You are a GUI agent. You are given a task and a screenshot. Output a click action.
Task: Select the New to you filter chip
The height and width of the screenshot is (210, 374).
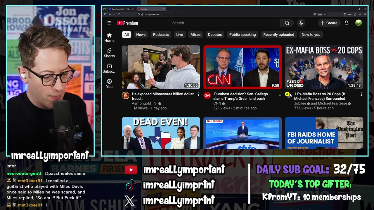(x=311, y=34)
